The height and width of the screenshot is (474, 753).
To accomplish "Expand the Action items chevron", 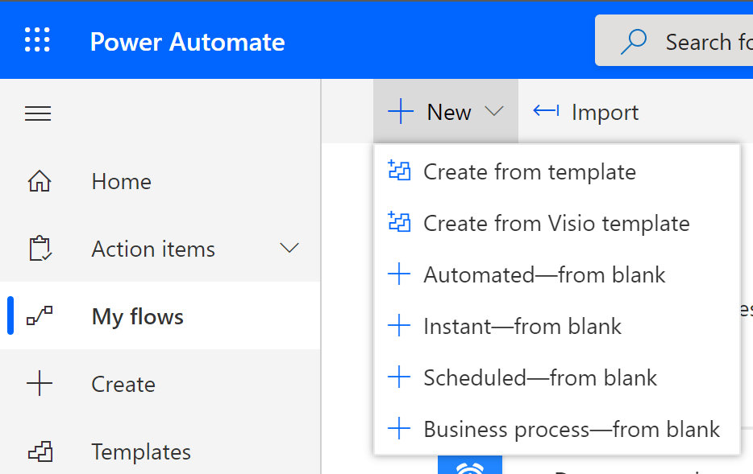I will 289,248.
